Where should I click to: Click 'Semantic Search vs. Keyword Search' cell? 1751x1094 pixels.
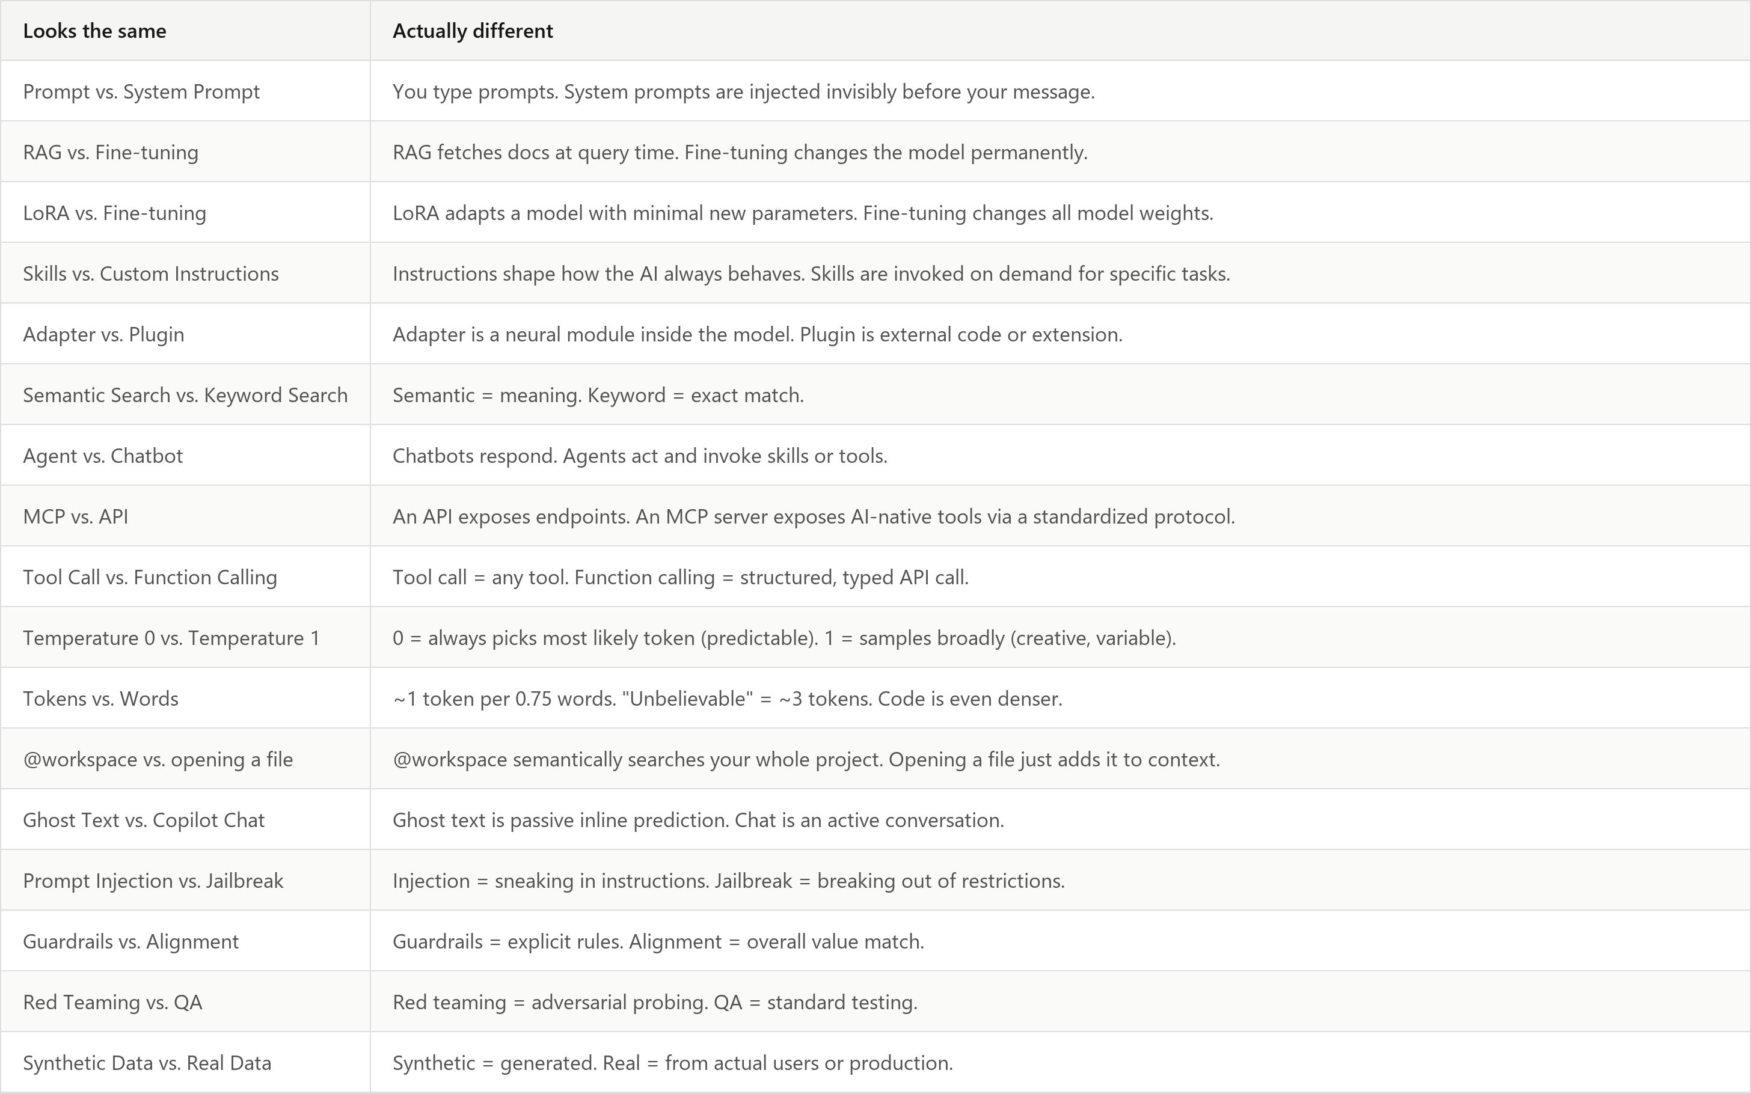click(x=185, y=395)
